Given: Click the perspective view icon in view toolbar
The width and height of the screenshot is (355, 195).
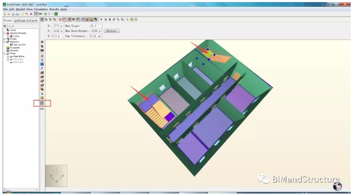Looking at the screenshot, I should (x=42, y=20).
